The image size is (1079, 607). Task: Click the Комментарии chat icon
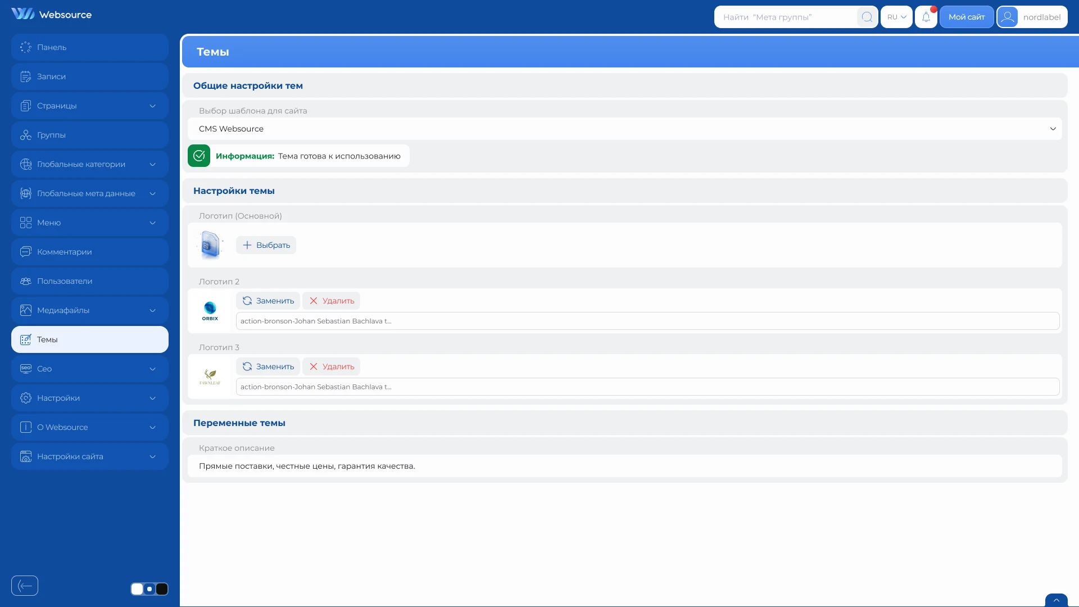(x=26, y=252)
